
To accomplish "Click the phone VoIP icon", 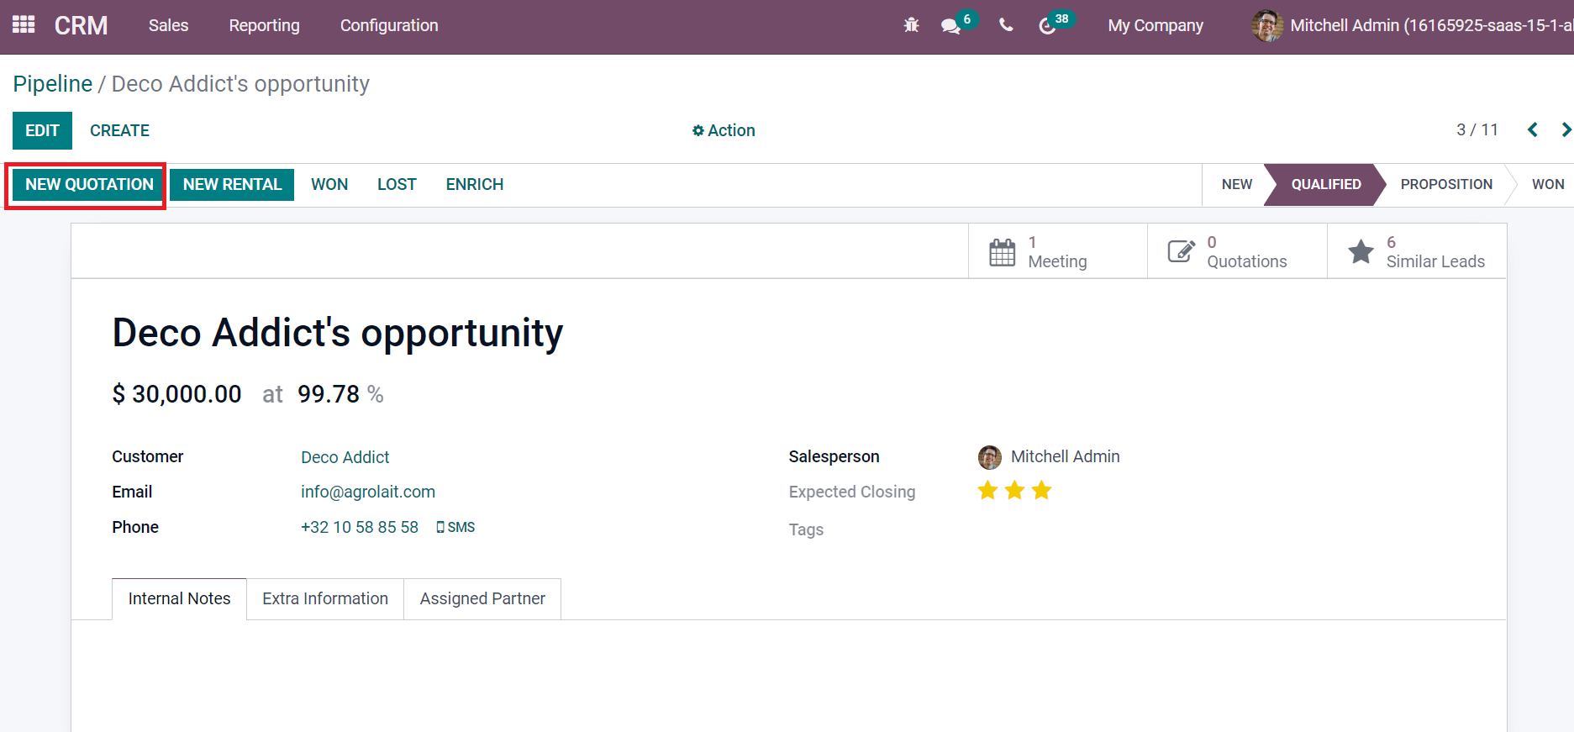I will [x=1006, y=25].
